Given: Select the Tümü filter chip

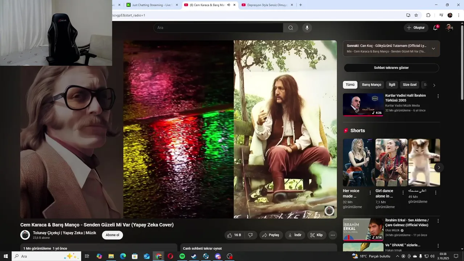Looking at the screenshot, I should (350, 85).
